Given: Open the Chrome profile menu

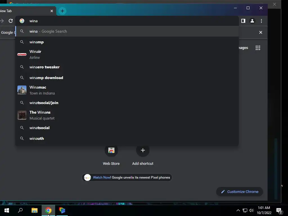Looking at the screenshot, I should 252,21.
